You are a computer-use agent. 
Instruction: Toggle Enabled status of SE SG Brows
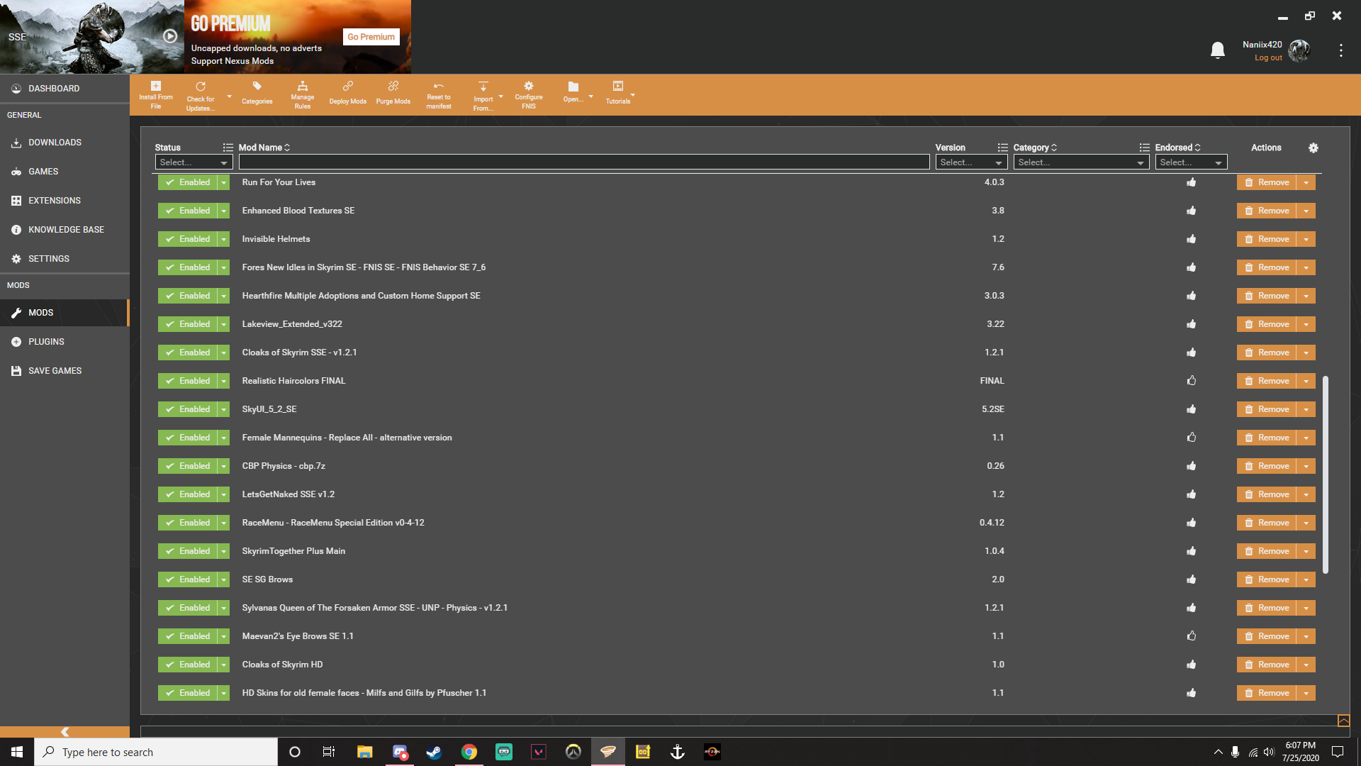tap(188, 579)
